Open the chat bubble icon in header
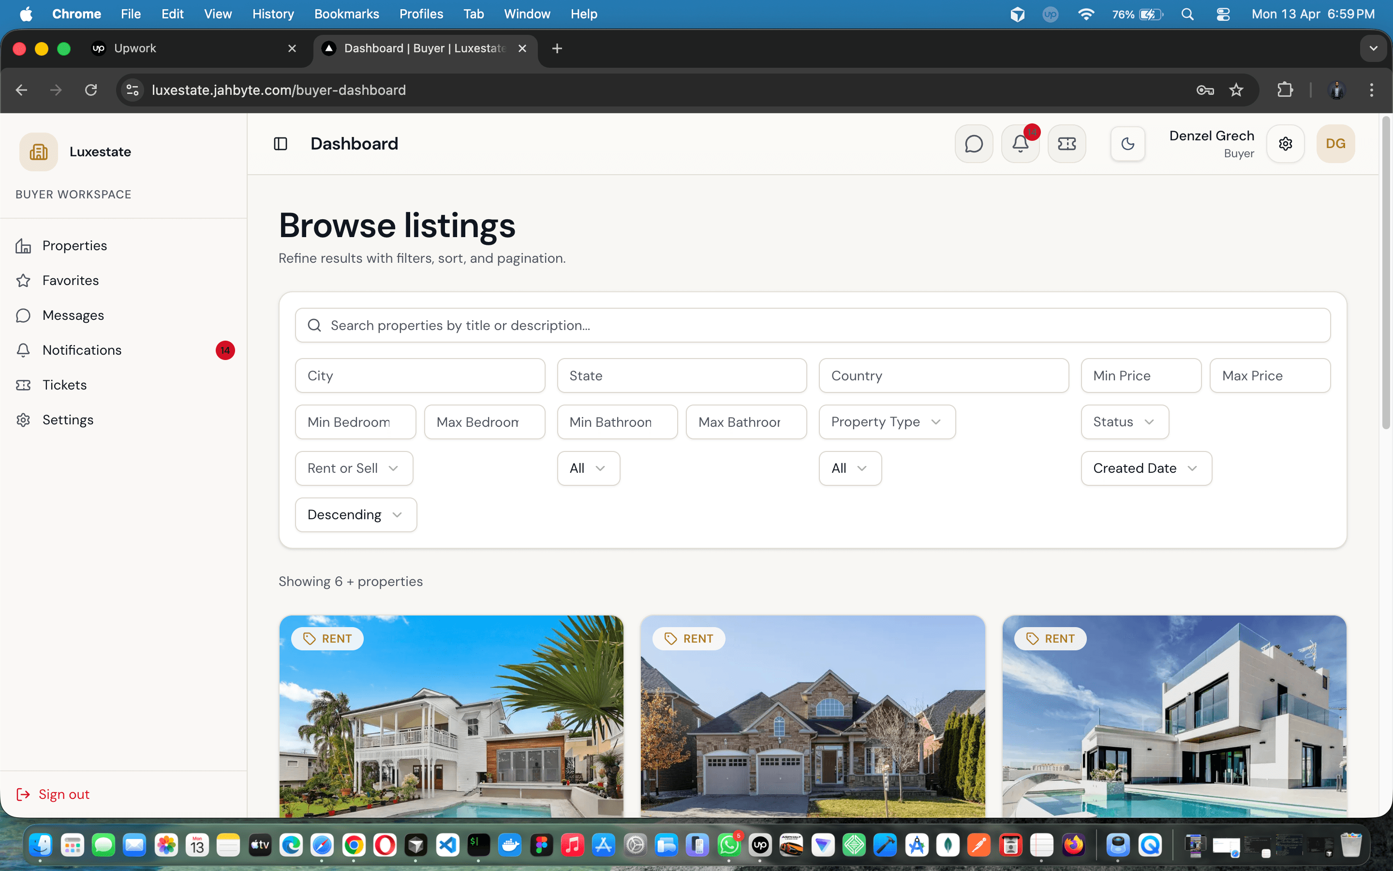 click(974, 143)
